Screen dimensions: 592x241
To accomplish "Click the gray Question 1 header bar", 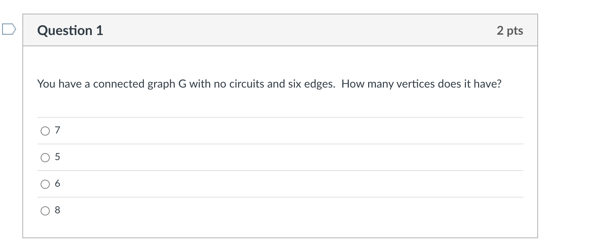I will [x=280, y=30].
